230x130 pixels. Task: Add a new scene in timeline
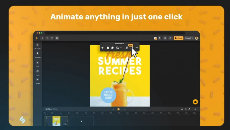click(x=81, y=121)
